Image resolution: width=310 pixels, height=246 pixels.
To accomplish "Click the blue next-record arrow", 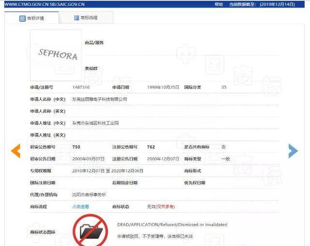I will pos(293,151).
